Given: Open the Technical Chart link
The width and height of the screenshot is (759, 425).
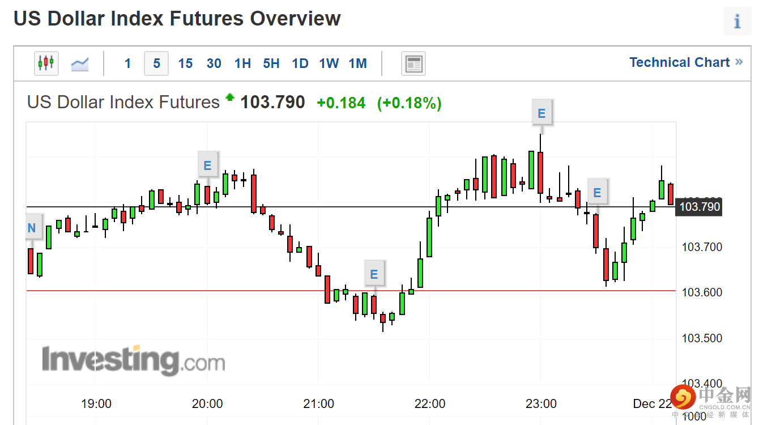Looking at the screenshot, I should coord(685,62).
